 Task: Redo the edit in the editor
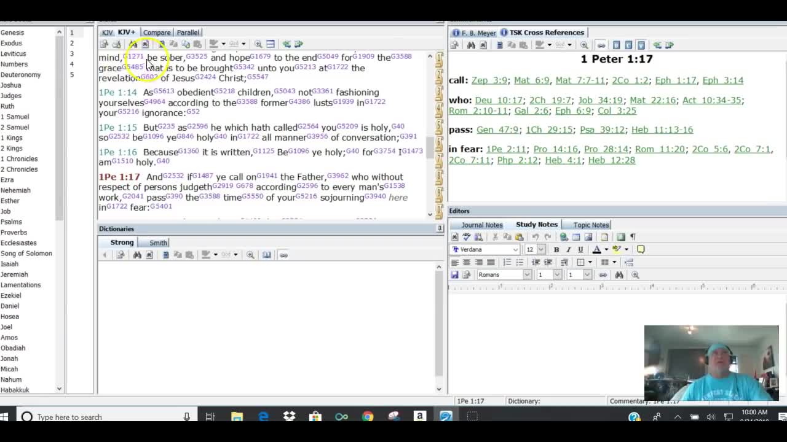click(x=547, y=237)
